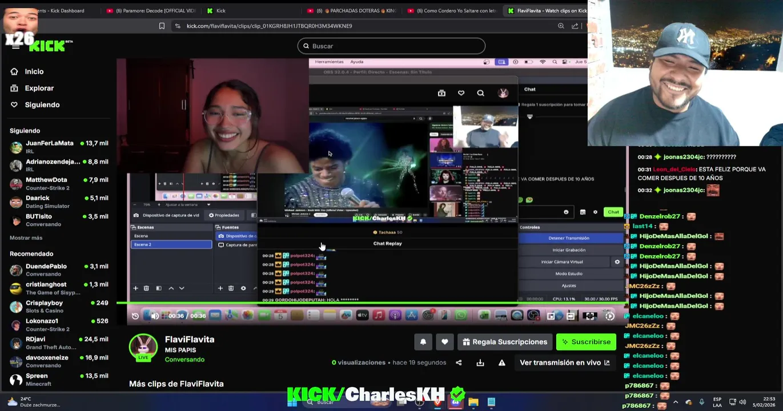Open FlaviFlavita's profile avatar with LIVE badge
783x411 pixels.
click(143, 348)
